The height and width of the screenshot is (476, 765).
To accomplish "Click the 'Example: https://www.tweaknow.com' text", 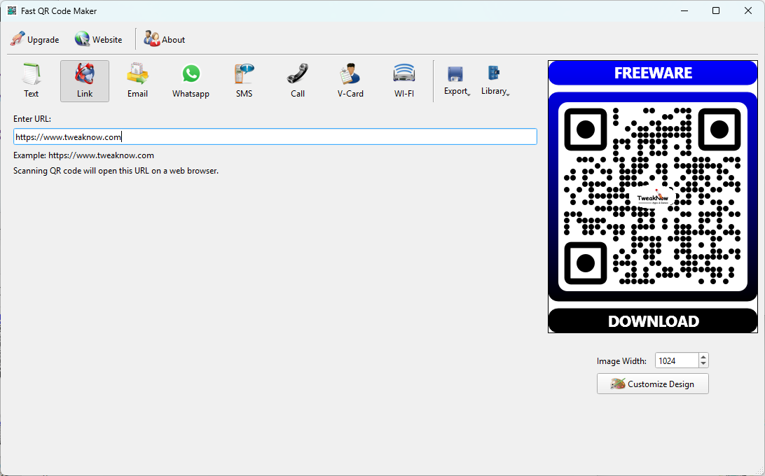I will 83,155.
